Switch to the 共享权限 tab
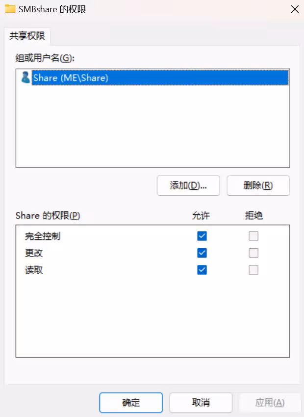This screenshot has height=417, width=304. (x=27, y=36)
